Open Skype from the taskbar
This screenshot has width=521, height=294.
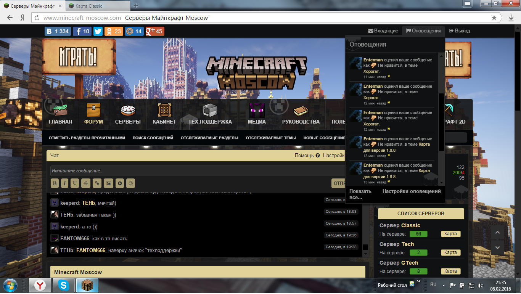point(64,285)
